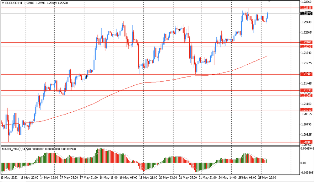Click the 1.21940 price scale label

click(x=306, y=53)
